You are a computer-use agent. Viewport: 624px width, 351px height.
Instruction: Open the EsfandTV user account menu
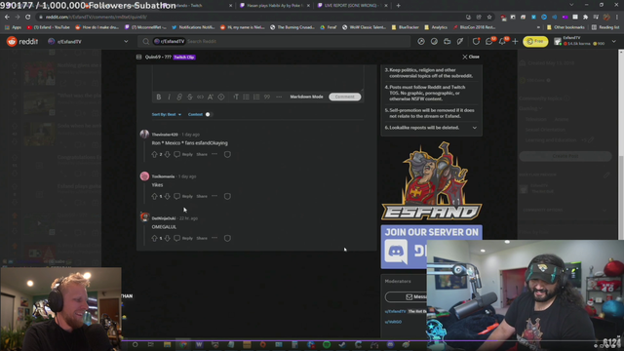pyautogui.click(x=585, y=41)
